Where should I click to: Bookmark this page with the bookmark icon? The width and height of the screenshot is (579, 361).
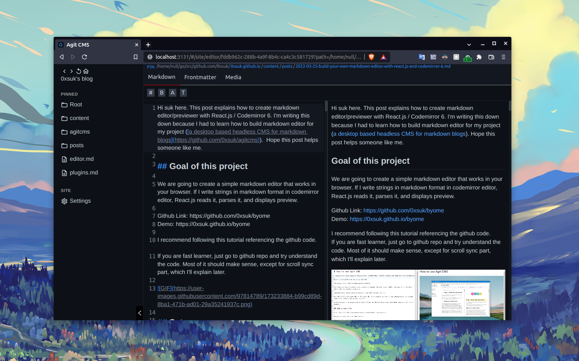click(136, 57)
